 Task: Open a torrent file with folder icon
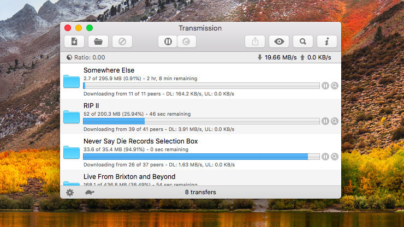coord(98,41)
